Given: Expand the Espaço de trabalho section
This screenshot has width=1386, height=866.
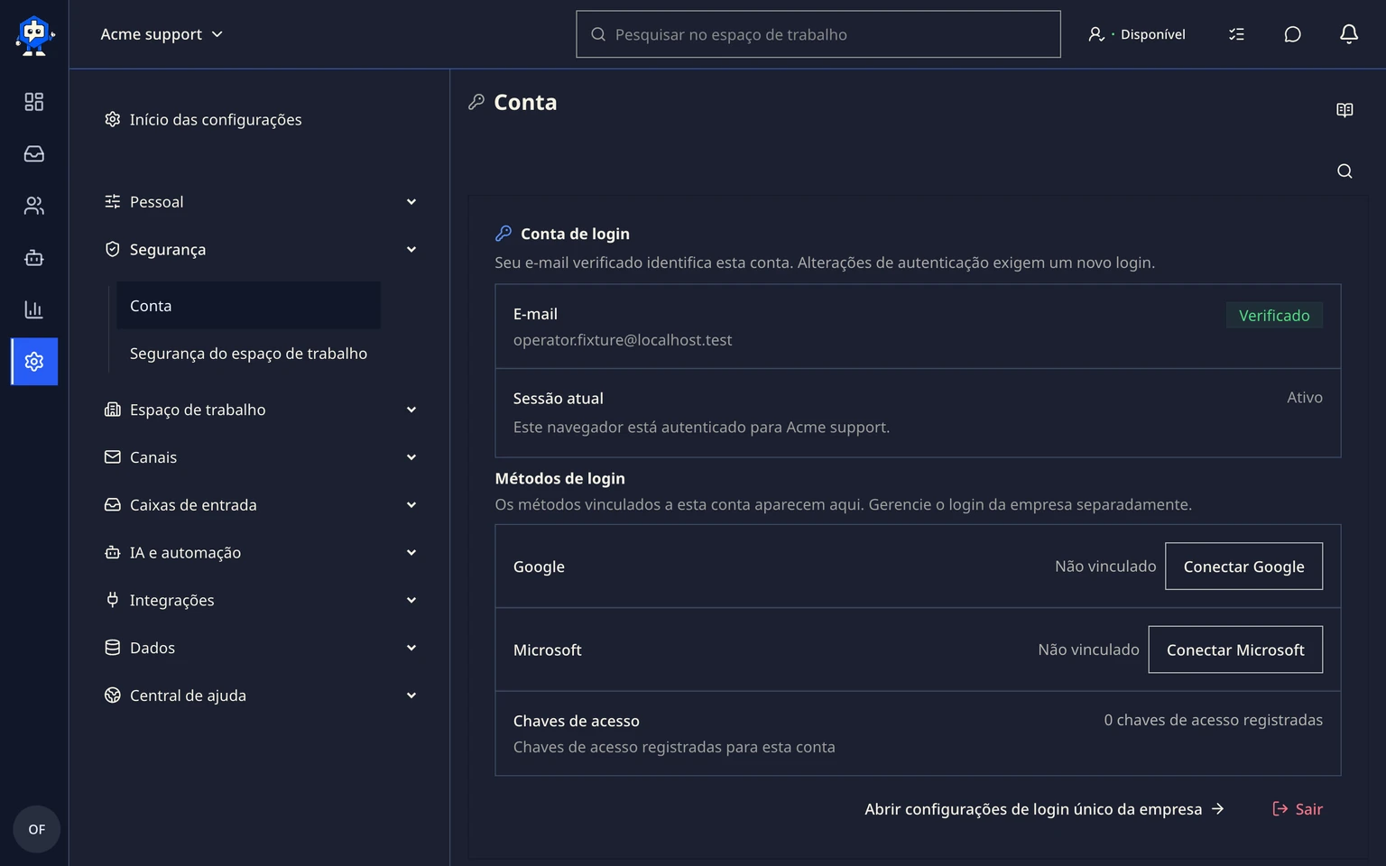Looking at the screenshot, I should point(260,410).
